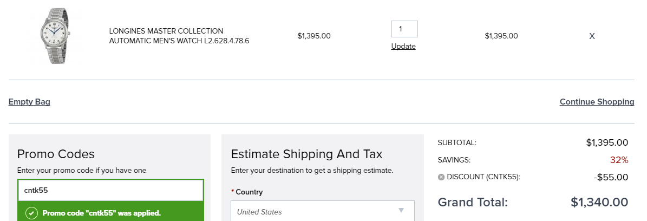Click the DISCOUNT (CNTK55) label
This screenshot has height=221, width=647.
click(x=483, y=177)
